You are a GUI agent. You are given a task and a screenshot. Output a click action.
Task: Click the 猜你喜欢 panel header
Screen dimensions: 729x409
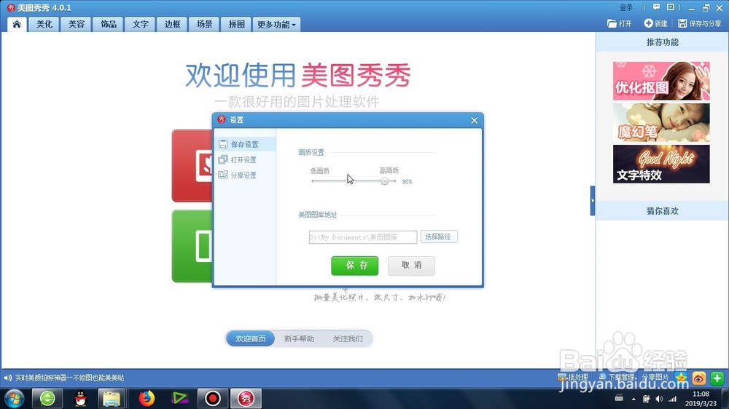click(x=663, y=211)
